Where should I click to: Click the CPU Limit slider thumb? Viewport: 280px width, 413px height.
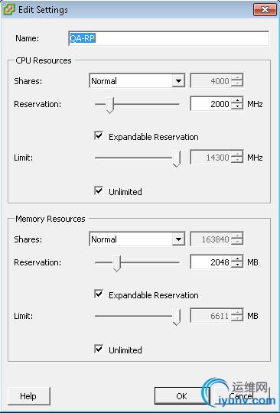point(177,159)
